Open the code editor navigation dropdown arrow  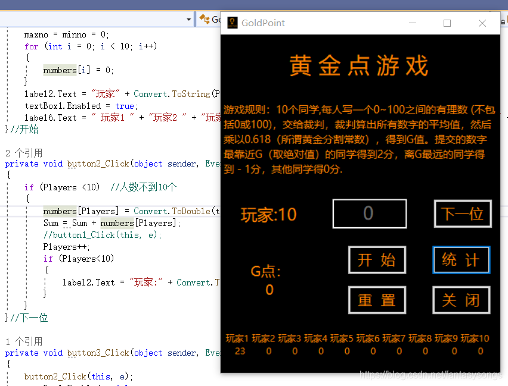(x=189, y=20)
